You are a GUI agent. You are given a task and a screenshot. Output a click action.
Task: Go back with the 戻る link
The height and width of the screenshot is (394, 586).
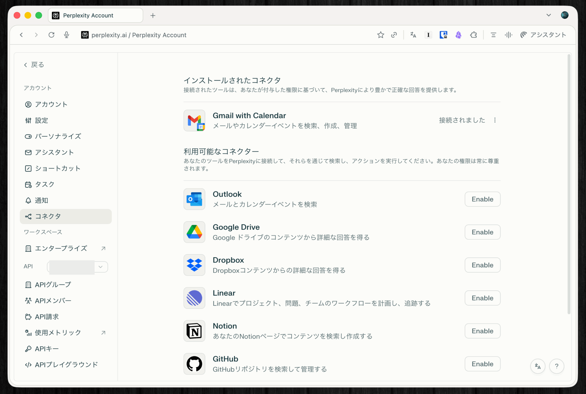[x=34, y=65]
